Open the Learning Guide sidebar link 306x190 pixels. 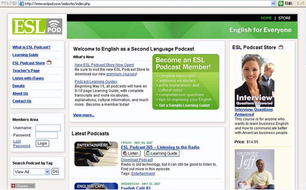(x=25, y=55)
